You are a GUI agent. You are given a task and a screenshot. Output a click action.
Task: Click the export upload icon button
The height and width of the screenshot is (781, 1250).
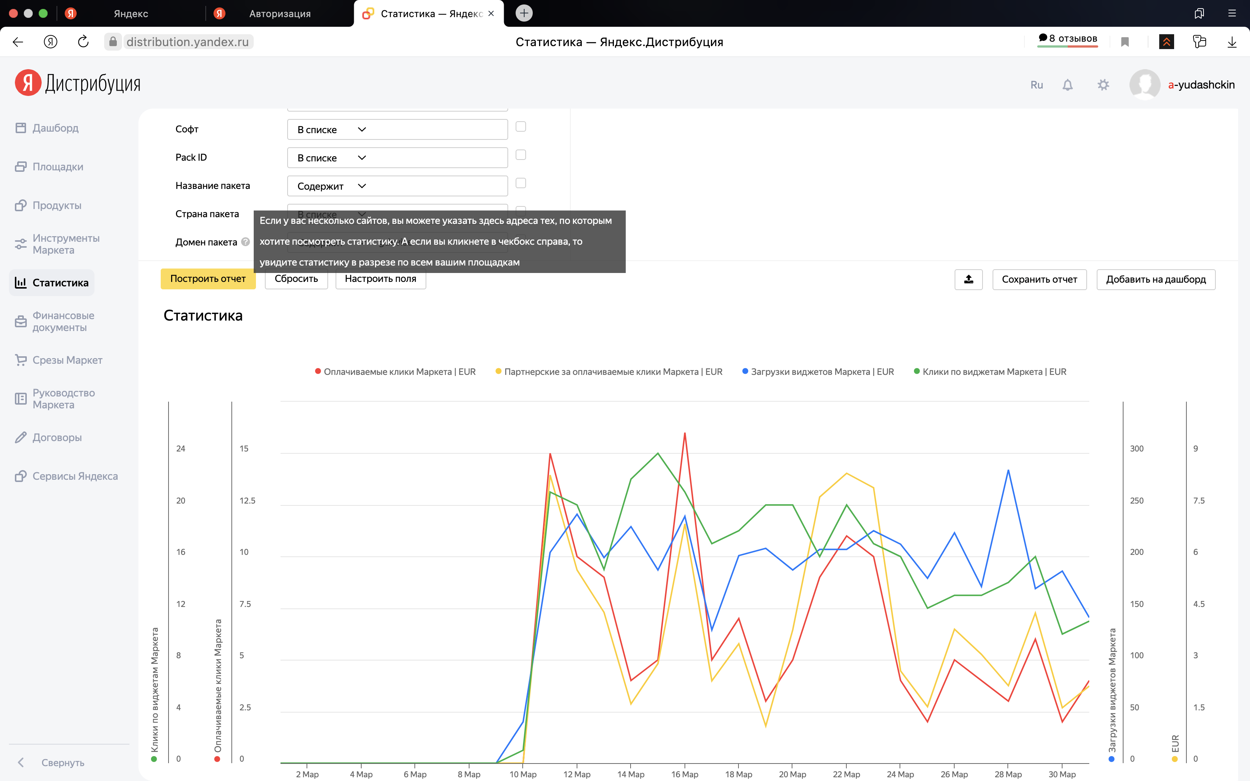968,279
